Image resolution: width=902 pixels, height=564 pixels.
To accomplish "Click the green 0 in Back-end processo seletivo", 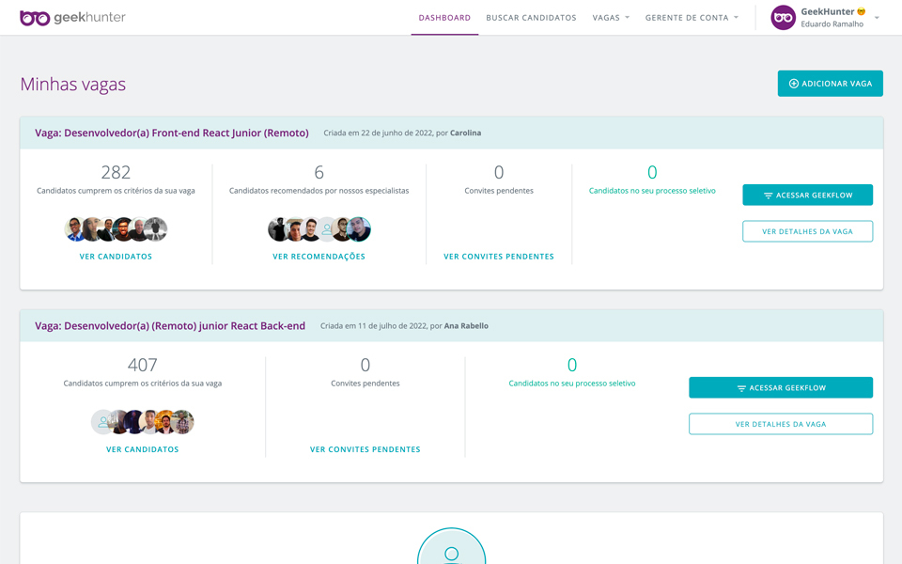I will pos(572,365).
